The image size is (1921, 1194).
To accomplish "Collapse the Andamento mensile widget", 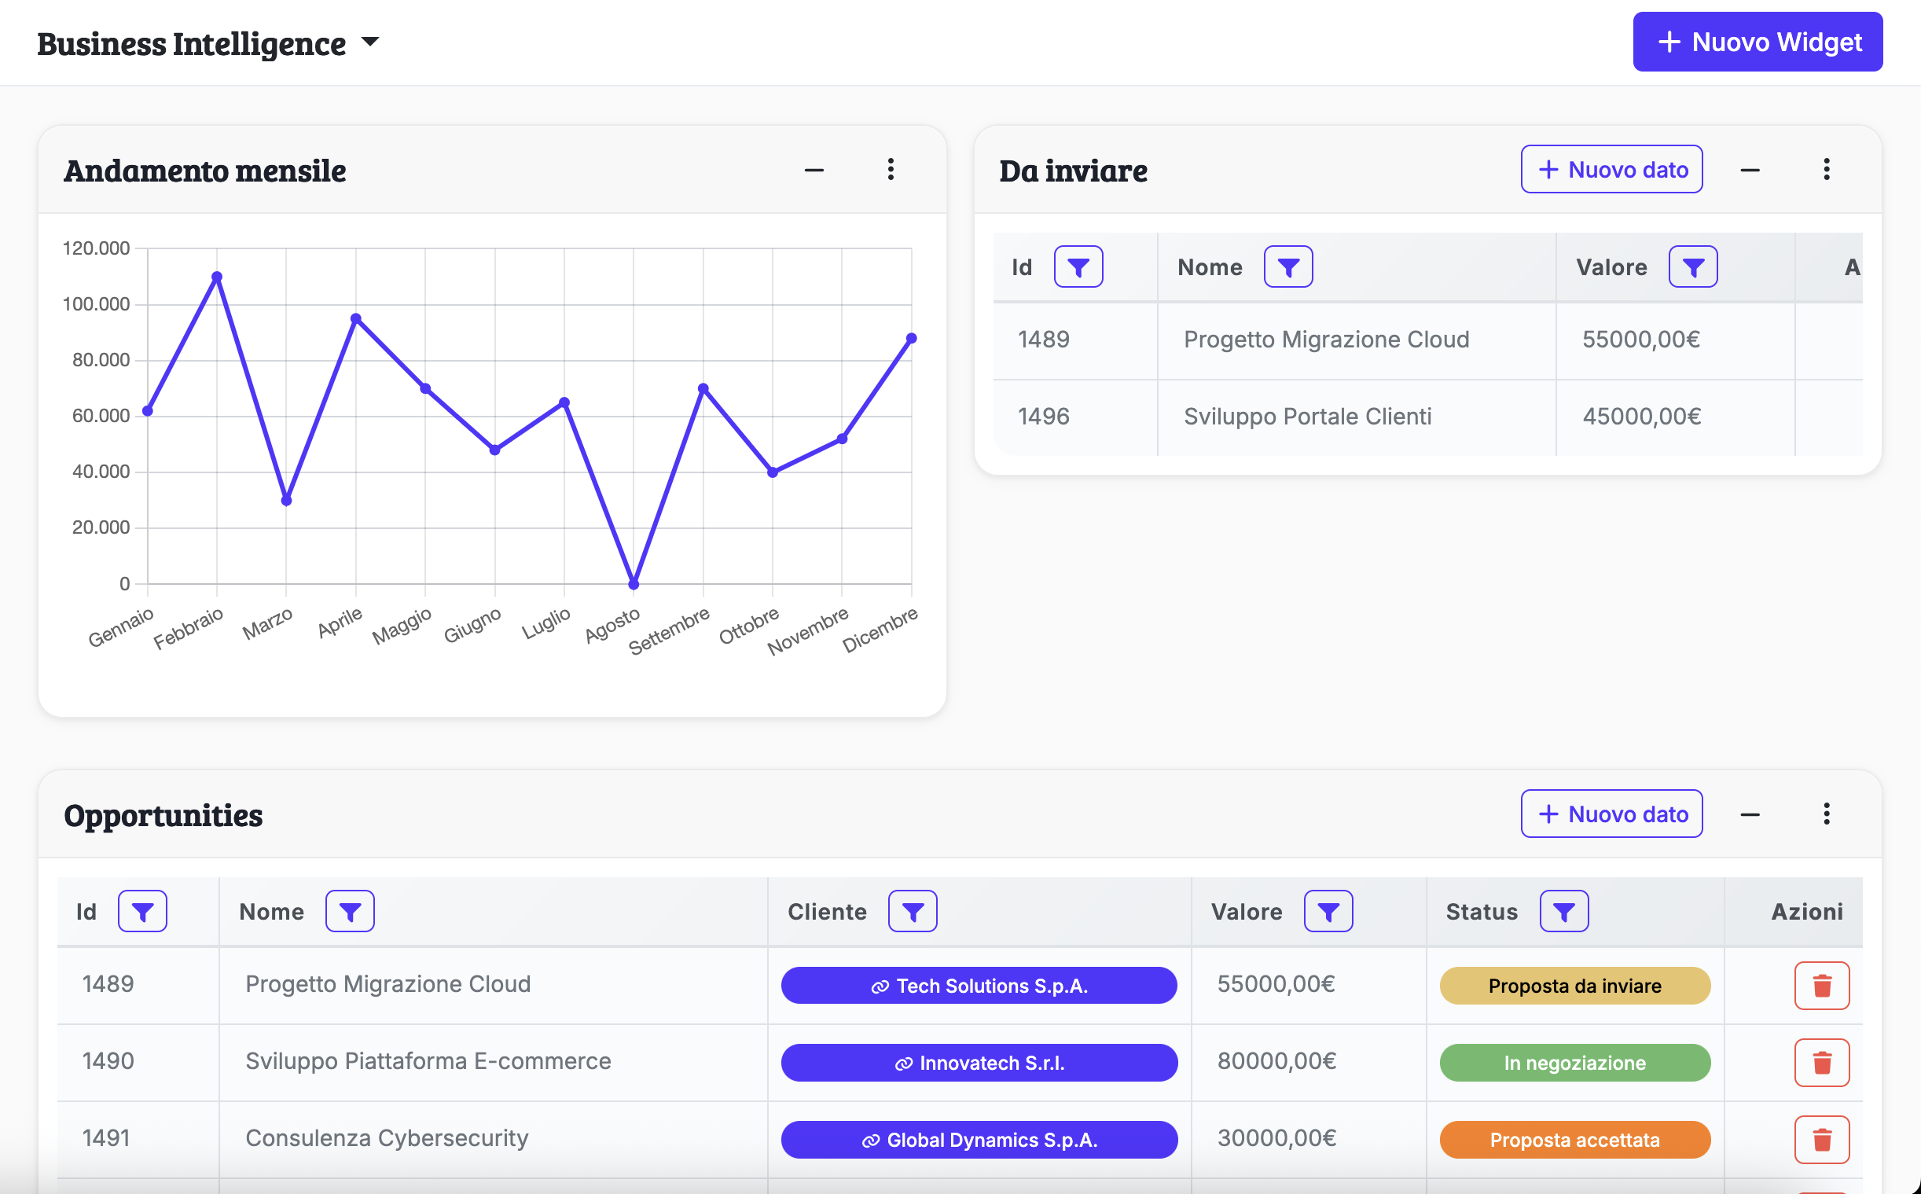I will [x=814, y=170].
